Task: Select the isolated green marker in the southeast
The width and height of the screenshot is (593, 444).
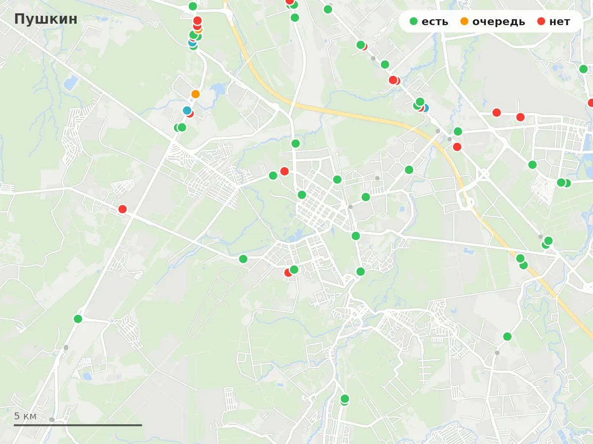Action: (507, 336)
